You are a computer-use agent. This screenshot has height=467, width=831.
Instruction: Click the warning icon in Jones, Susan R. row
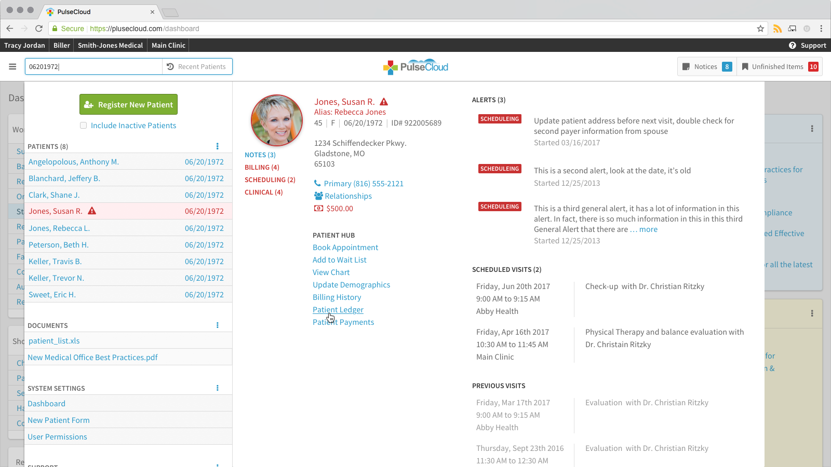92,211
